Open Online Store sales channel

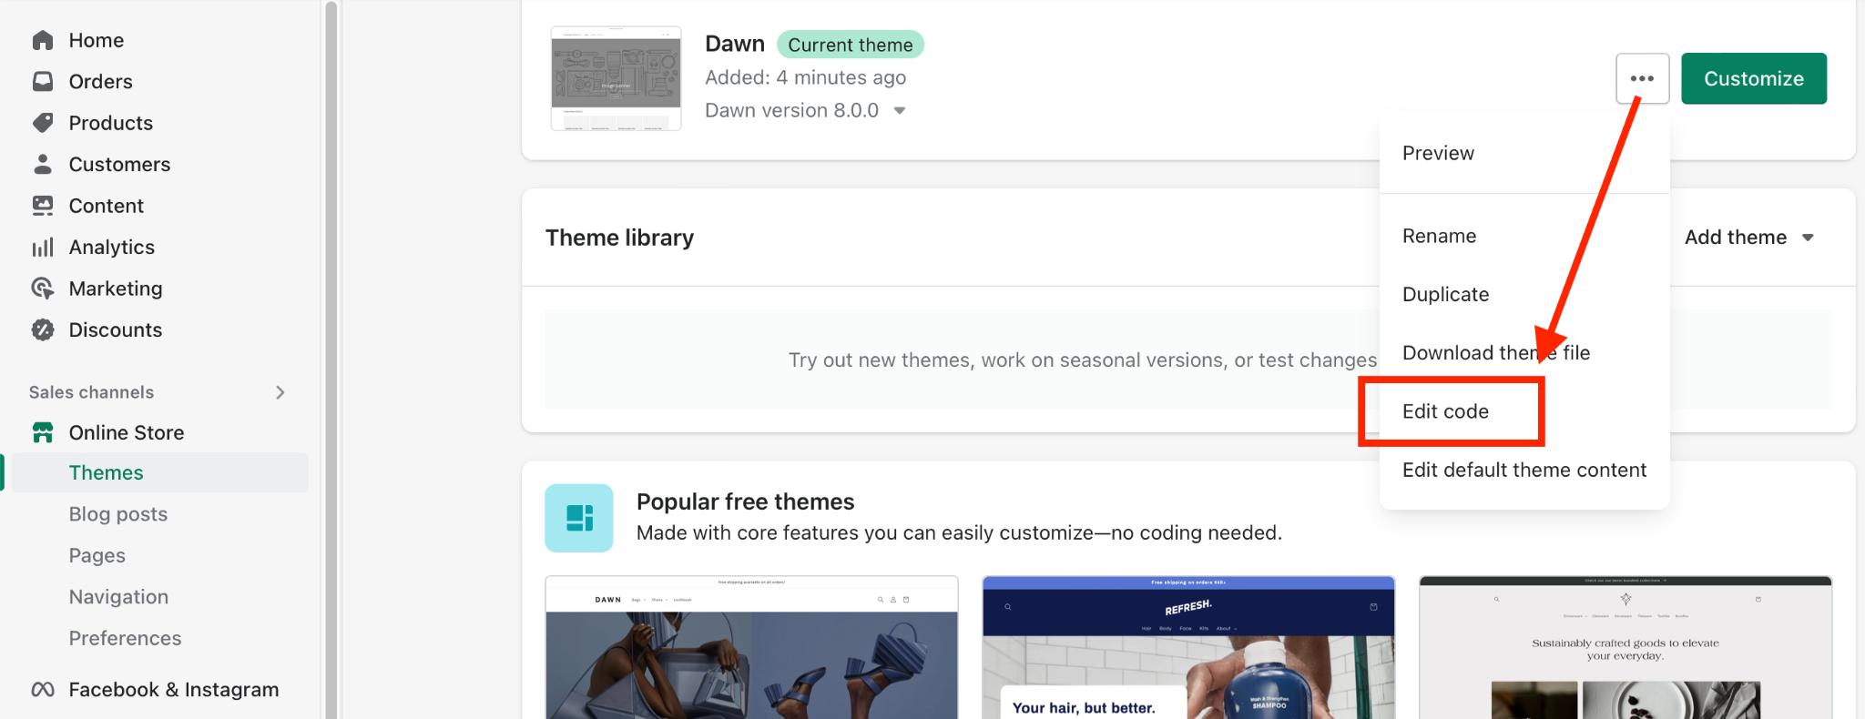[127, 432]
